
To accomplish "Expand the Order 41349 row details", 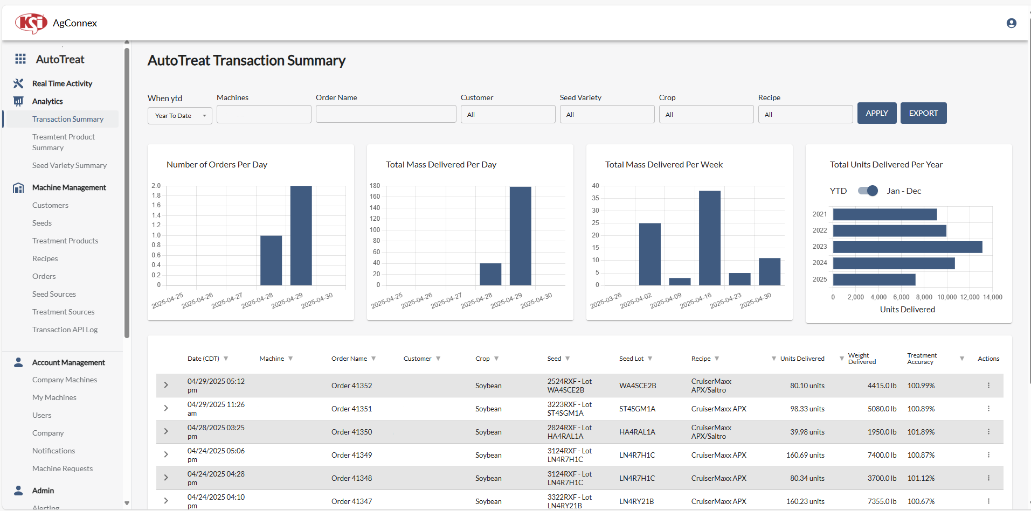I will click(166, 455).
